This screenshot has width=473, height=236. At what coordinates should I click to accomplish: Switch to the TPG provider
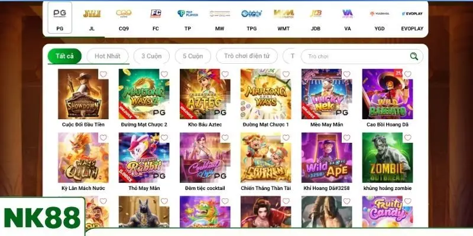(x=252, y=18)
